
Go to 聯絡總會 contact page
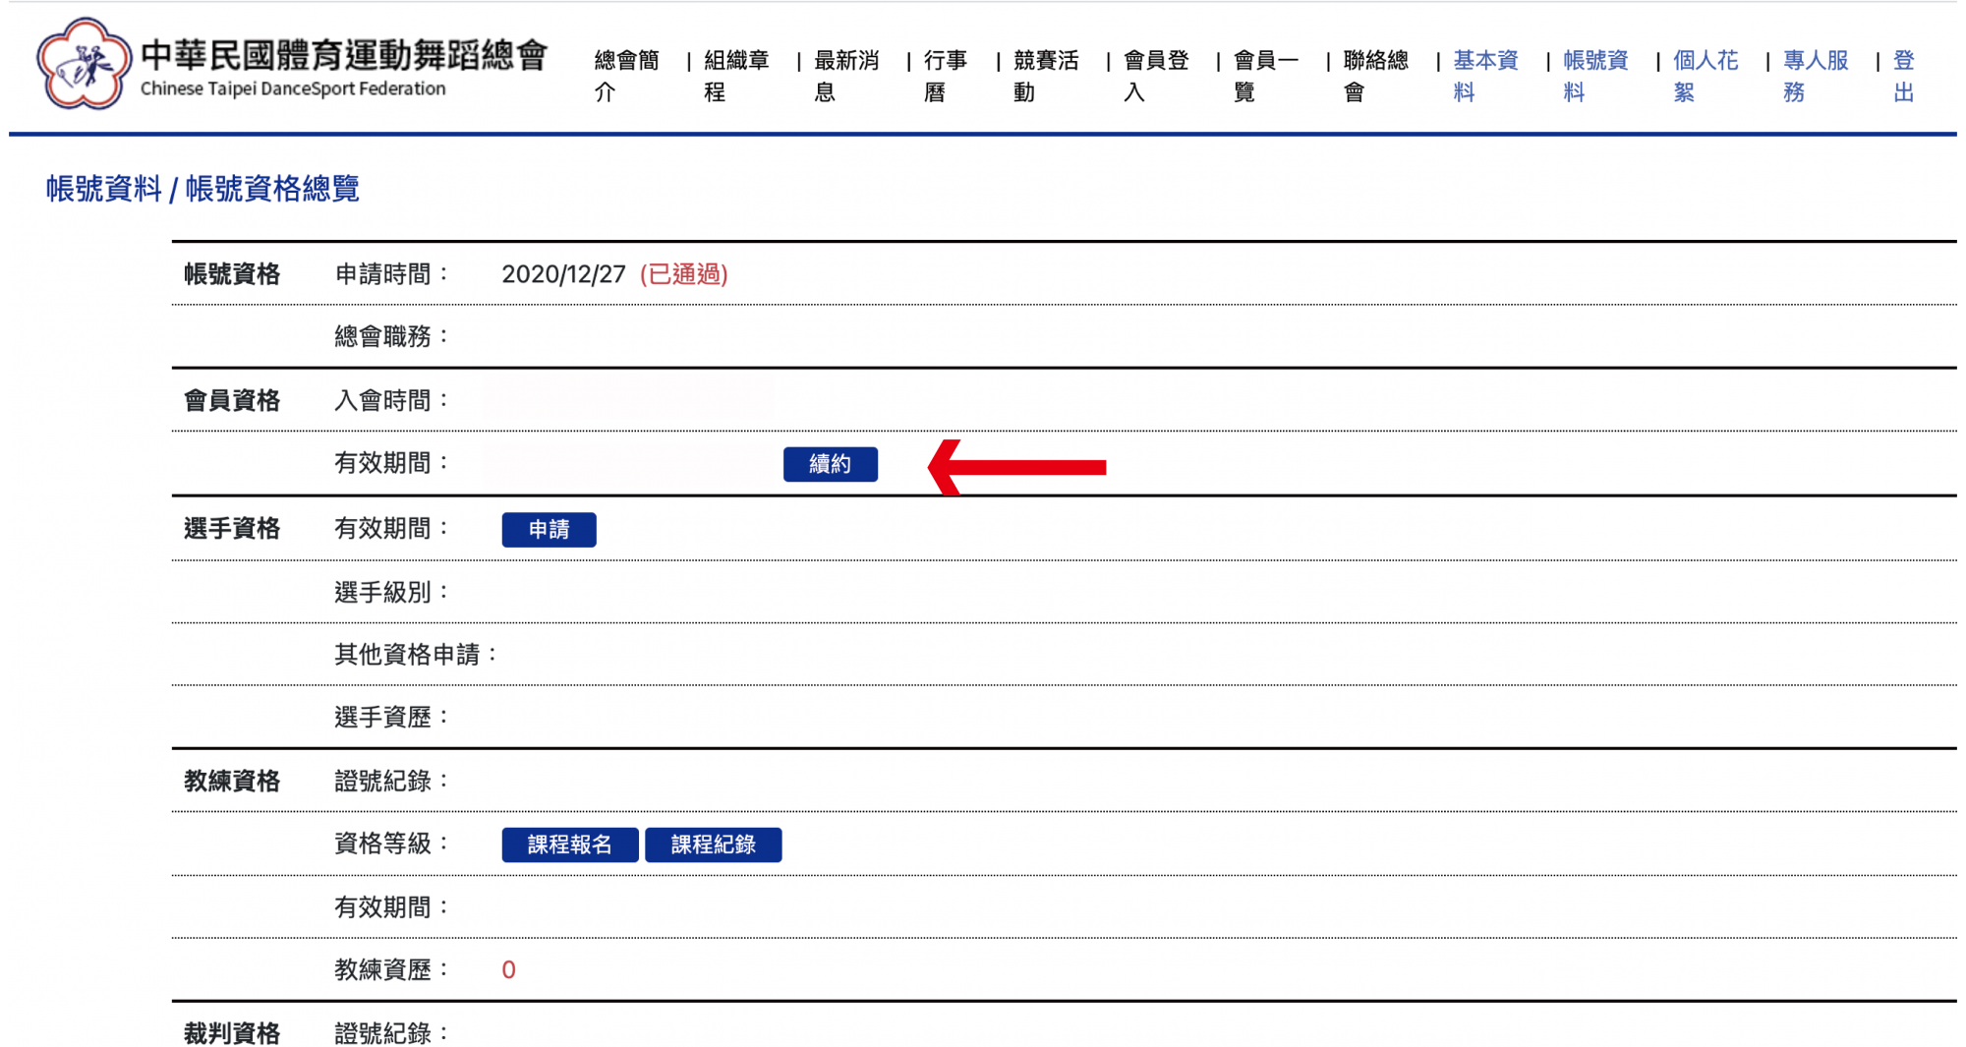[x=1375, y=76]
